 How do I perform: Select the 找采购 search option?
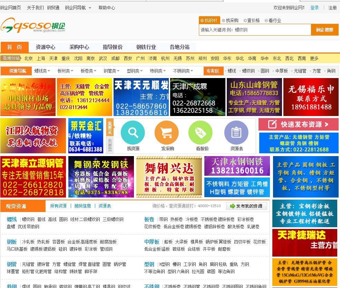point(230,20)
